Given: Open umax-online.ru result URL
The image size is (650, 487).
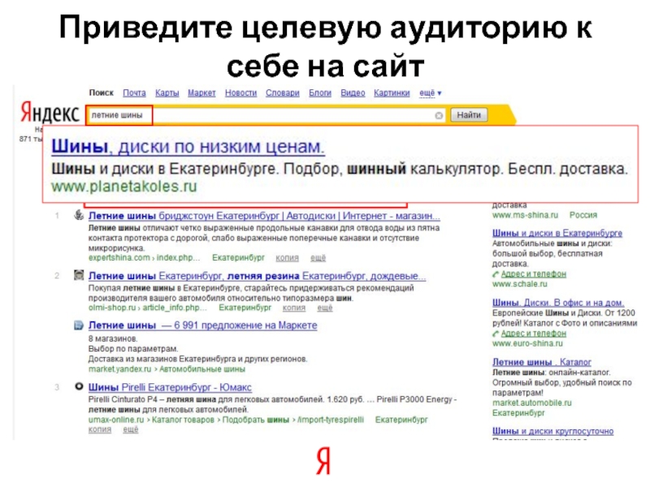Looking at the screenshot, I should pyautogui.click(x=226, y=420).
